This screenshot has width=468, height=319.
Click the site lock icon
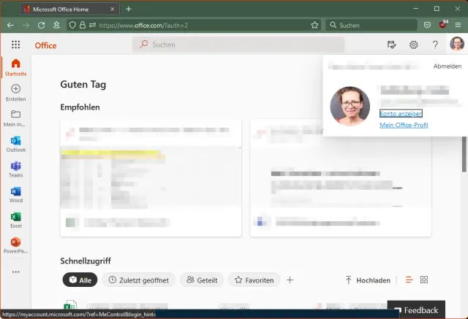pyautogui.click(x=83, y=26)
